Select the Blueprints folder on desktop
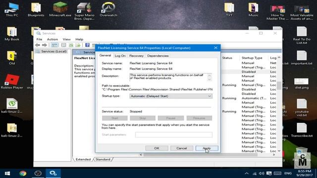The image size is (317, 178). [36, 9]
